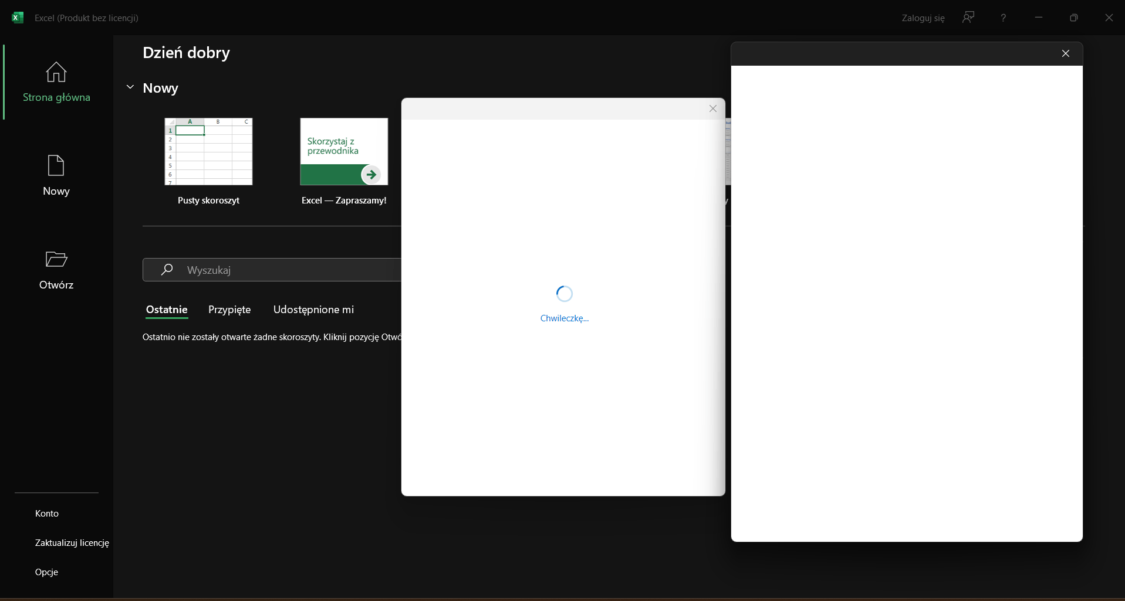Open the Otwórz folder page
Viewport: 1125px width, 601px height.
click(x=56, y=270)
